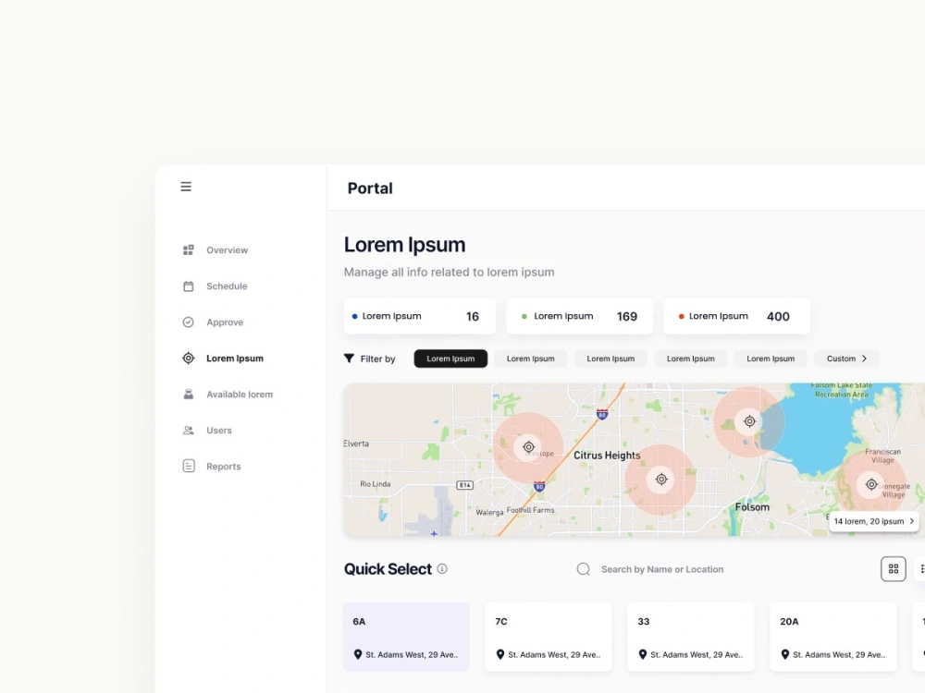Click location pin on 20A card
Image resolution: width=925 pixels, height=693 pixels.
785,654
